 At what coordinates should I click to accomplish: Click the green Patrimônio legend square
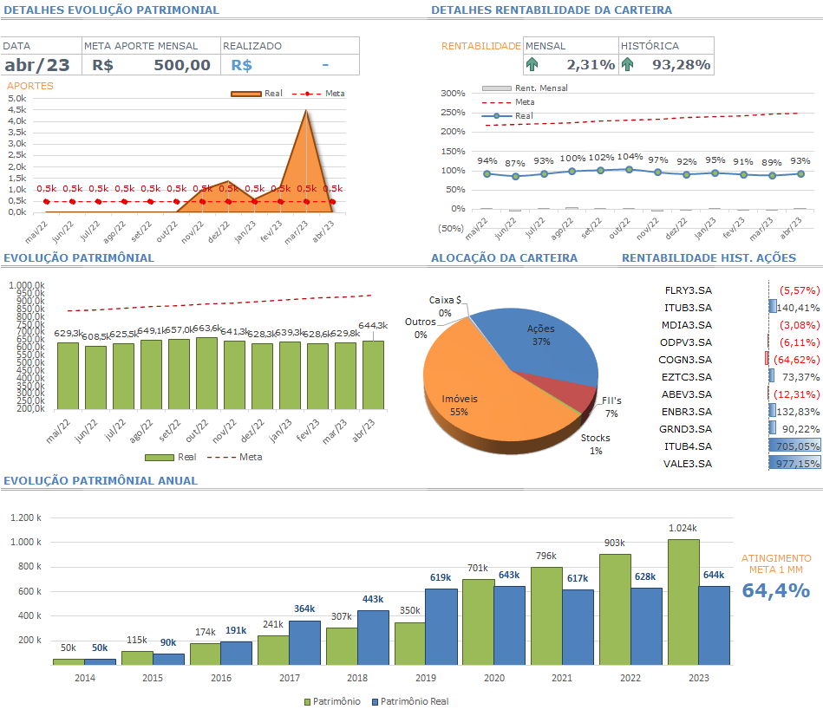pos(308,702)
